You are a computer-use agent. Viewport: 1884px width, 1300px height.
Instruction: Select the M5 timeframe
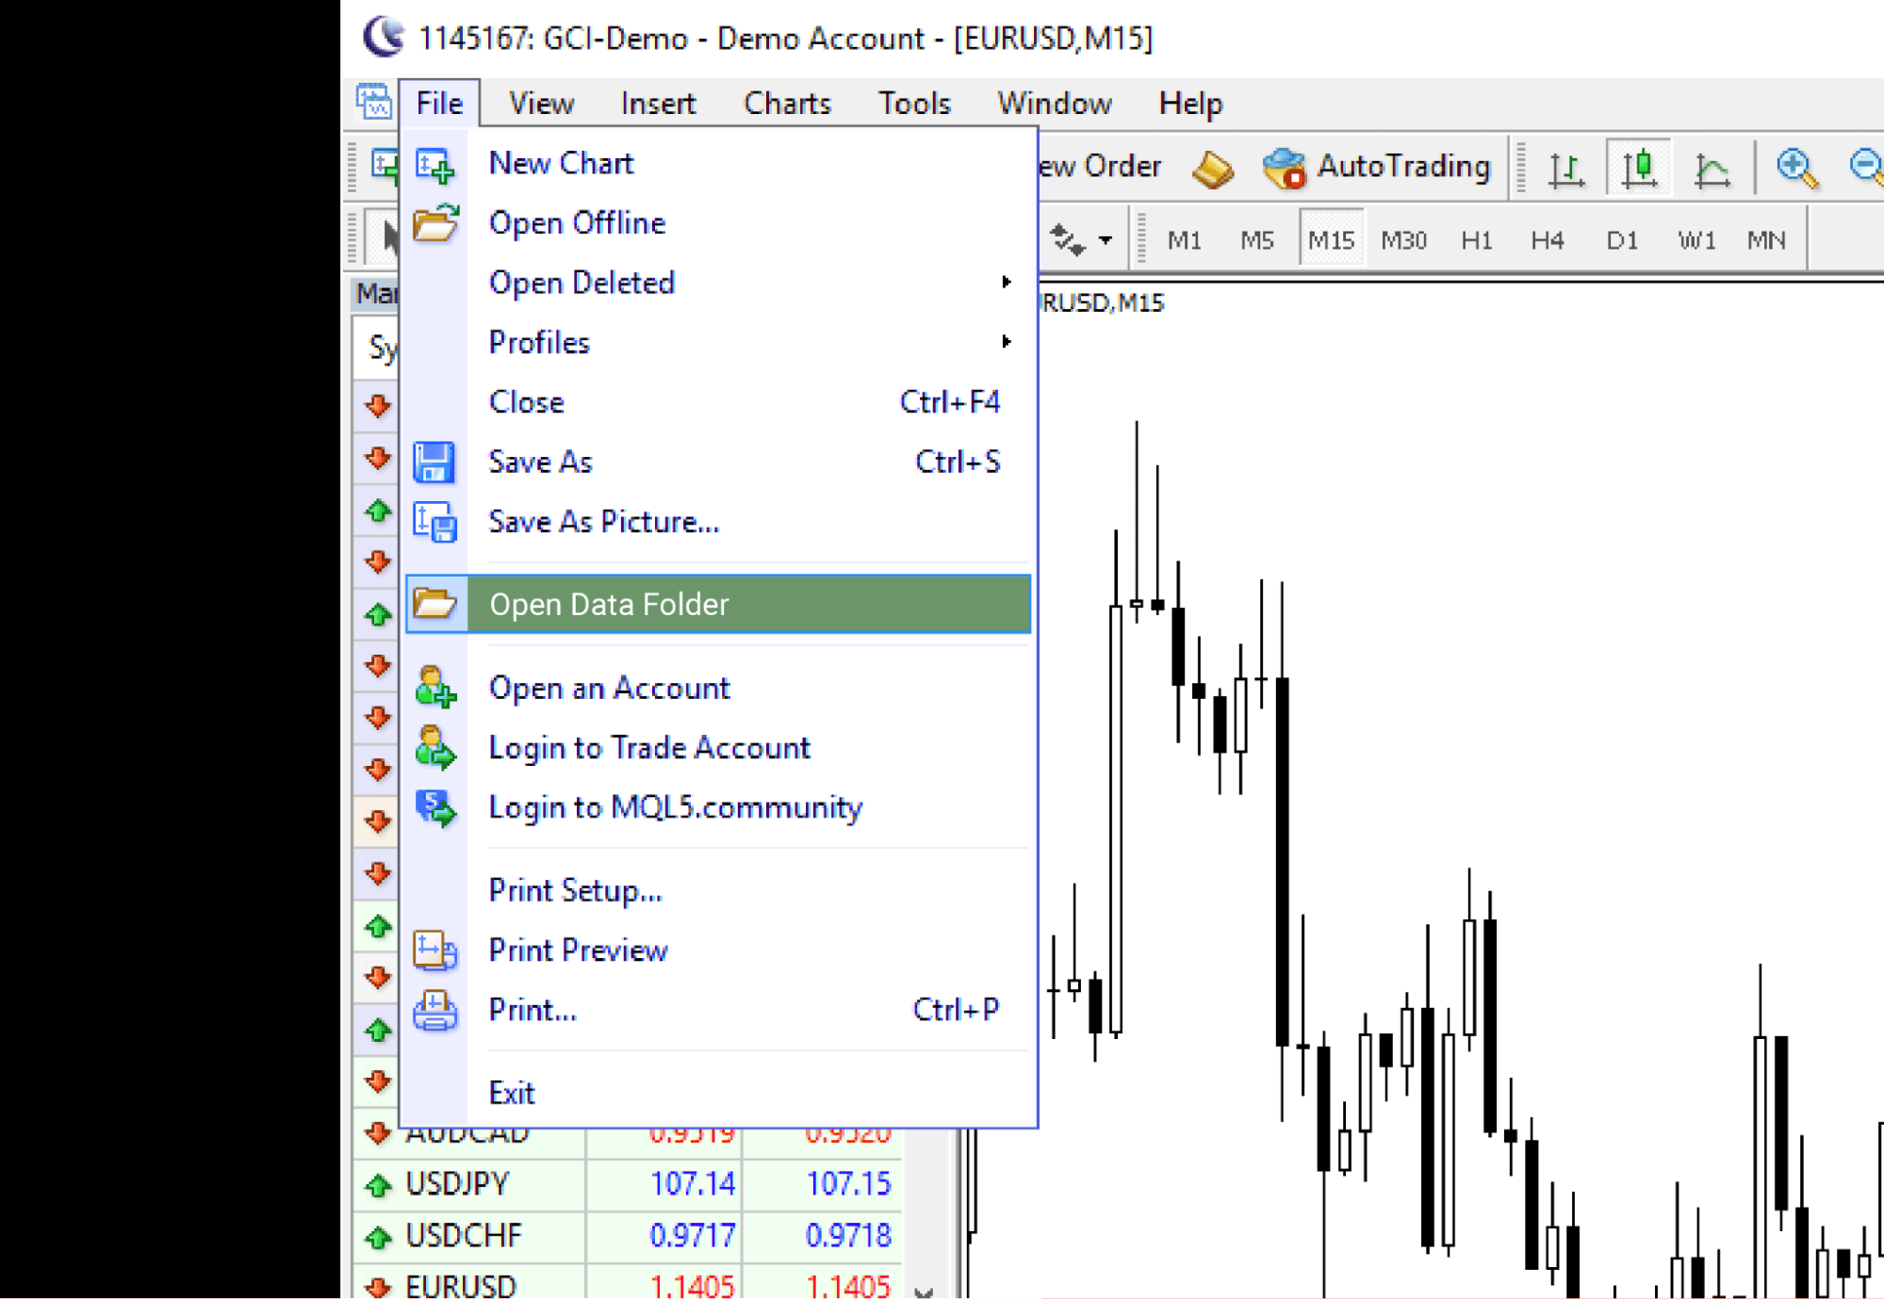1257,240
